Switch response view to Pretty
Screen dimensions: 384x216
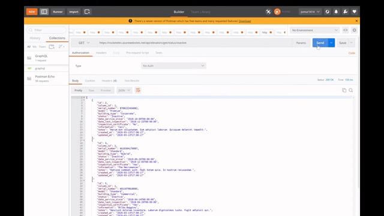(79, 91)
